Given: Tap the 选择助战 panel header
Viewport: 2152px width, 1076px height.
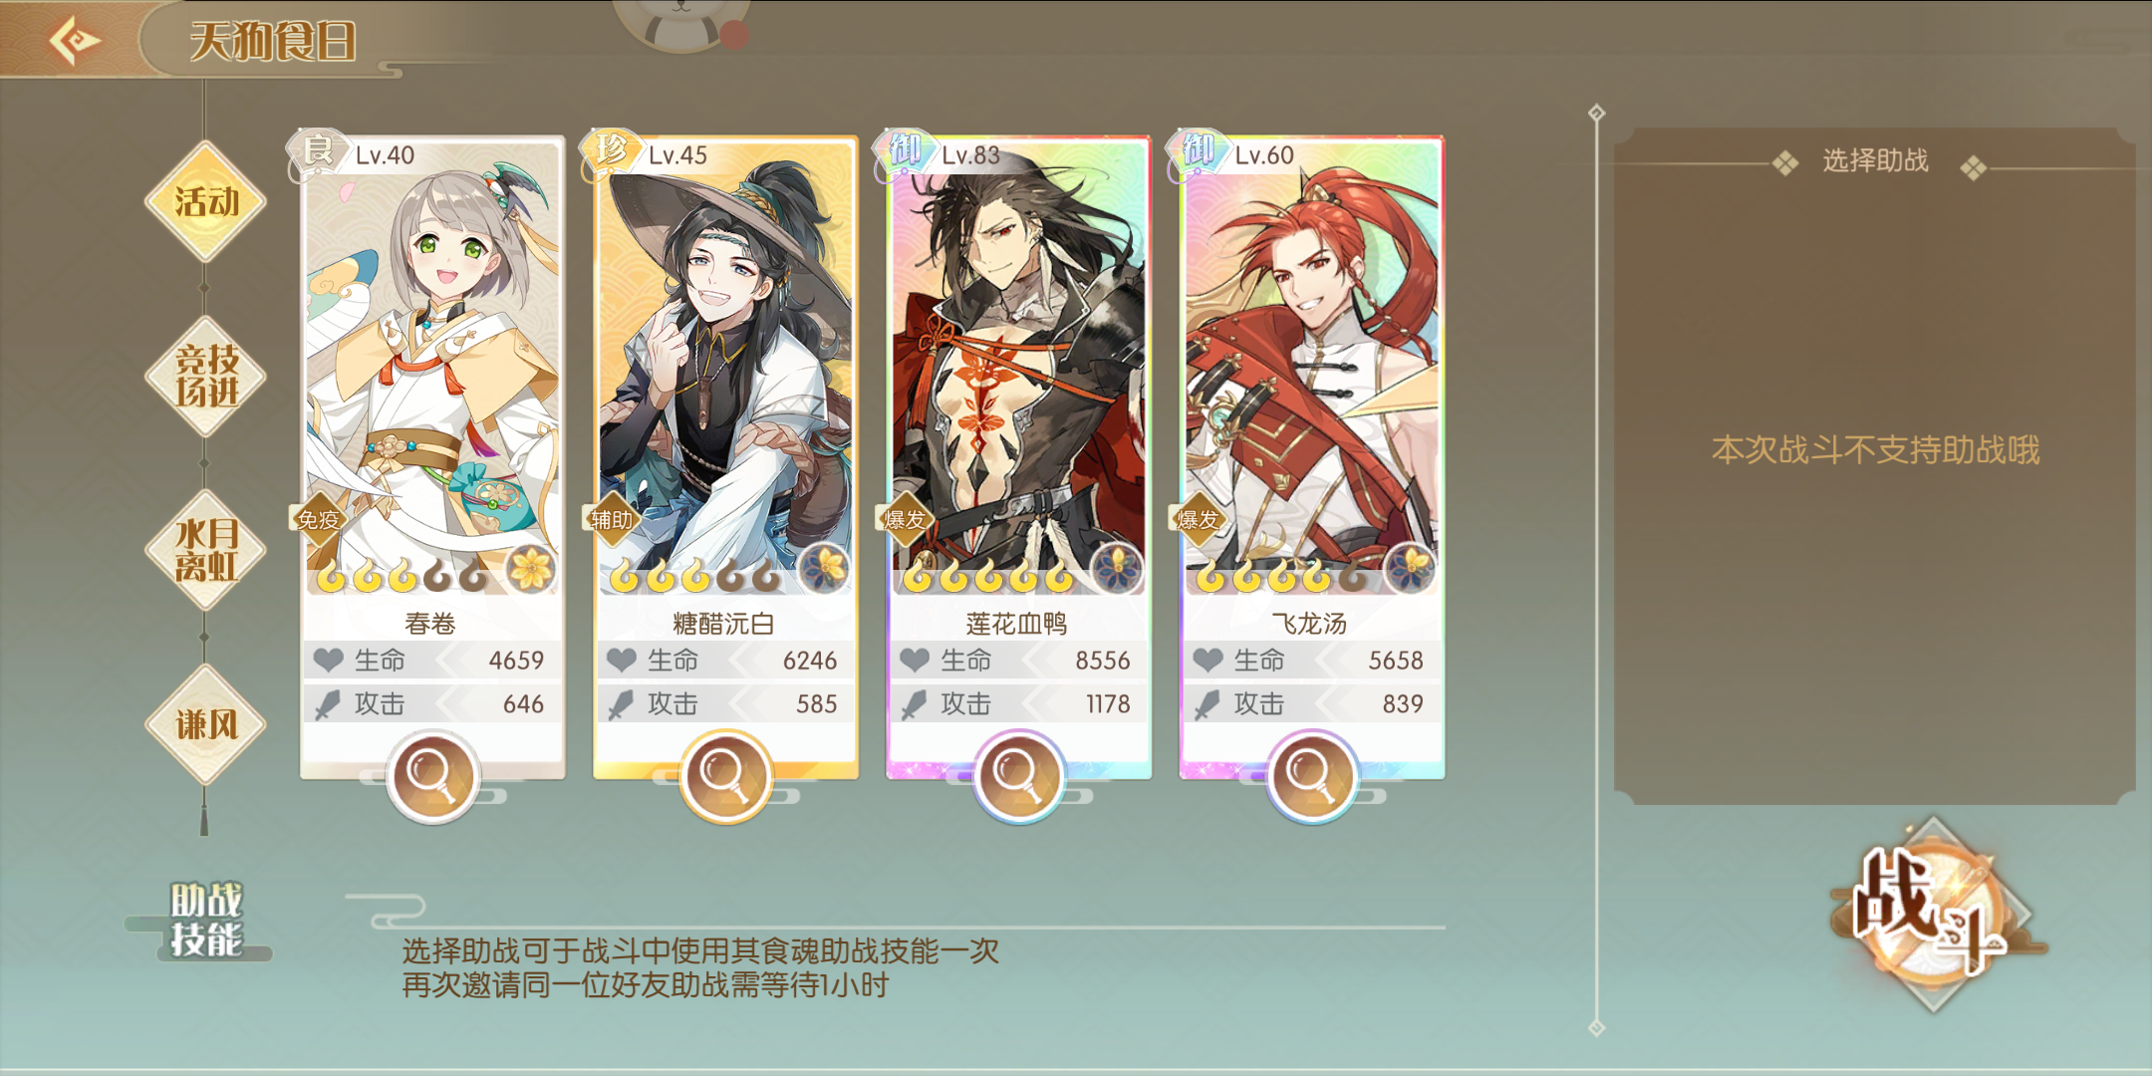Looking at the screenshot, I should click(1875, 160).
